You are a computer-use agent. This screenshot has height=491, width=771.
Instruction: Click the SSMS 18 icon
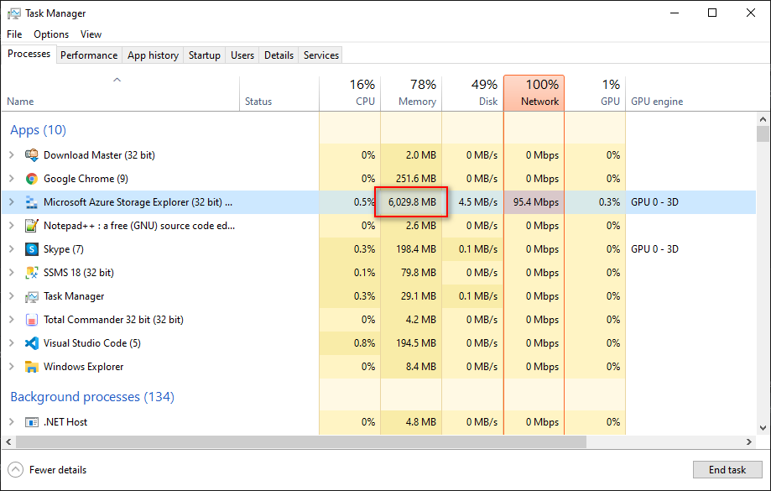click(32, 273)
